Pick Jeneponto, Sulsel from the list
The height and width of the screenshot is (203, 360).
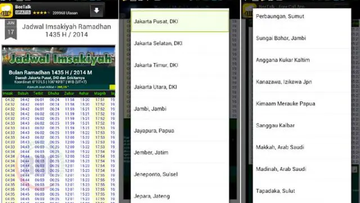pos(180,174)
